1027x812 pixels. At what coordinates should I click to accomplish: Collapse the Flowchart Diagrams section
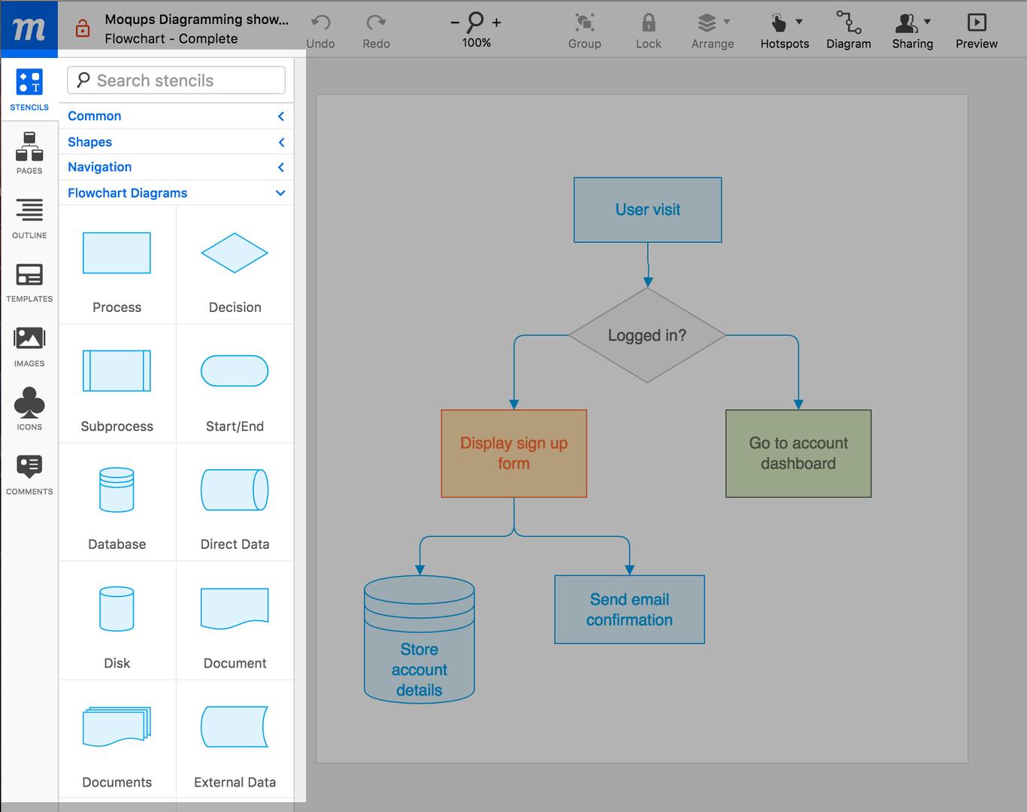pos(280,192)
